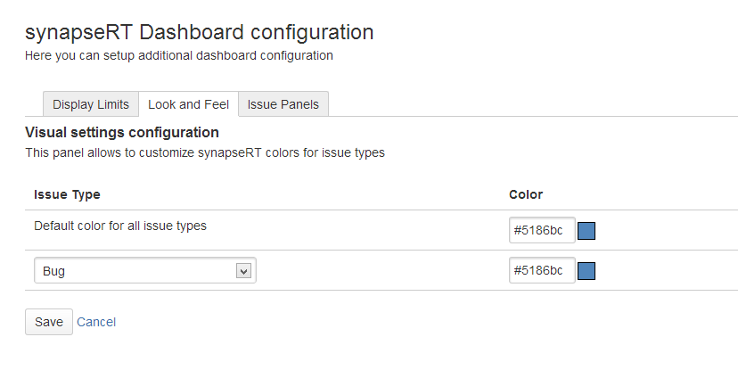Screen dimensions: 738x370
Task: Click 'Default color for all issue types' label
Action: click(120, 226)
